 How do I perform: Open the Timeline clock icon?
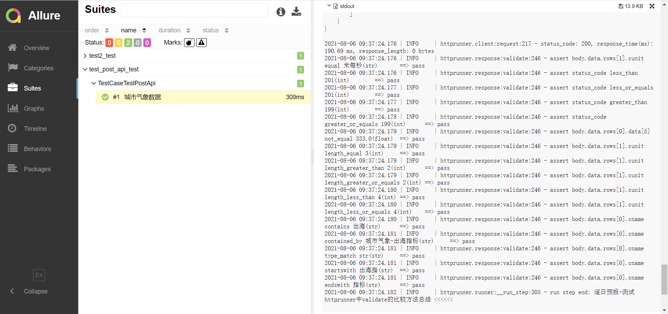13,128
